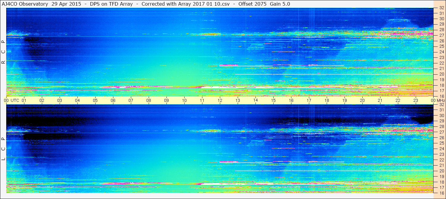Image resolution: width=446 pixels, height=199 pixels.
Task: Click the 26 frequency label on LCP scale
Action: (x=442, y=138)
